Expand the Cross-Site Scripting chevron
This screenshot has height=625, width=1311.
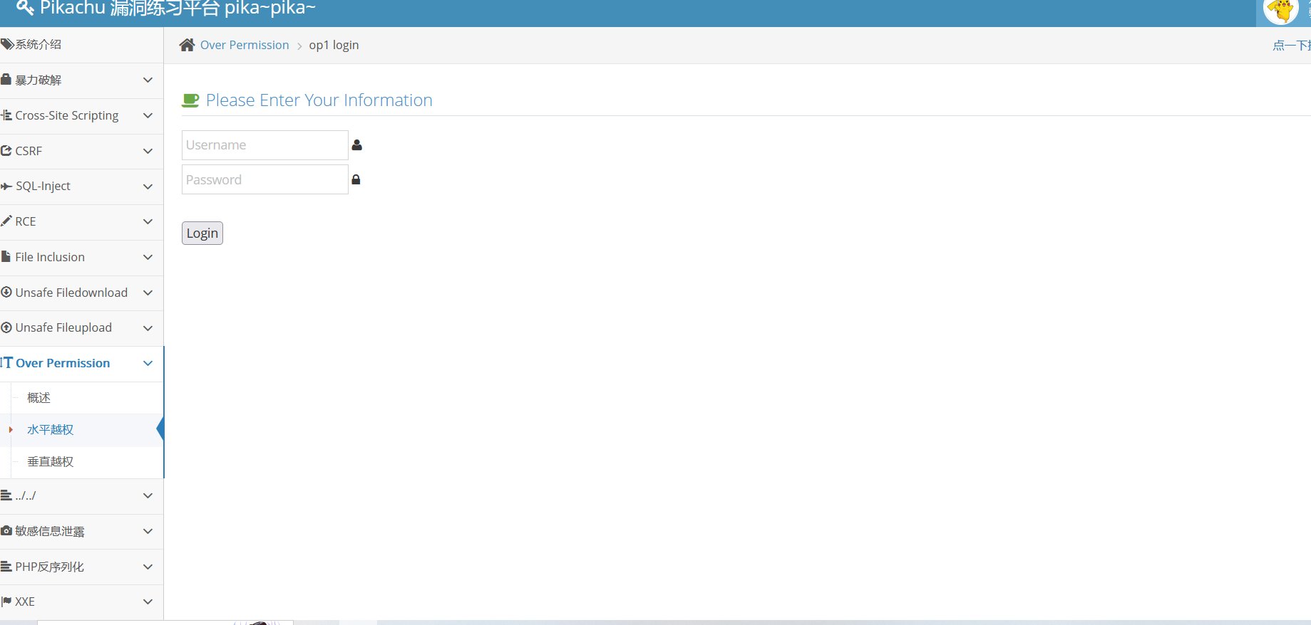pyautogui.click(x=148, y=115)
